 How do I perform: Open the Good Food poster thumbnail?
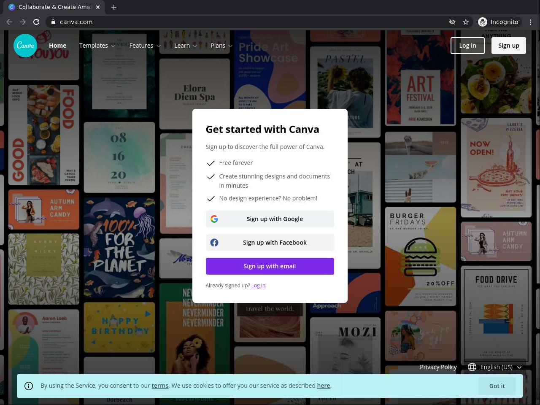pos(44,135)
